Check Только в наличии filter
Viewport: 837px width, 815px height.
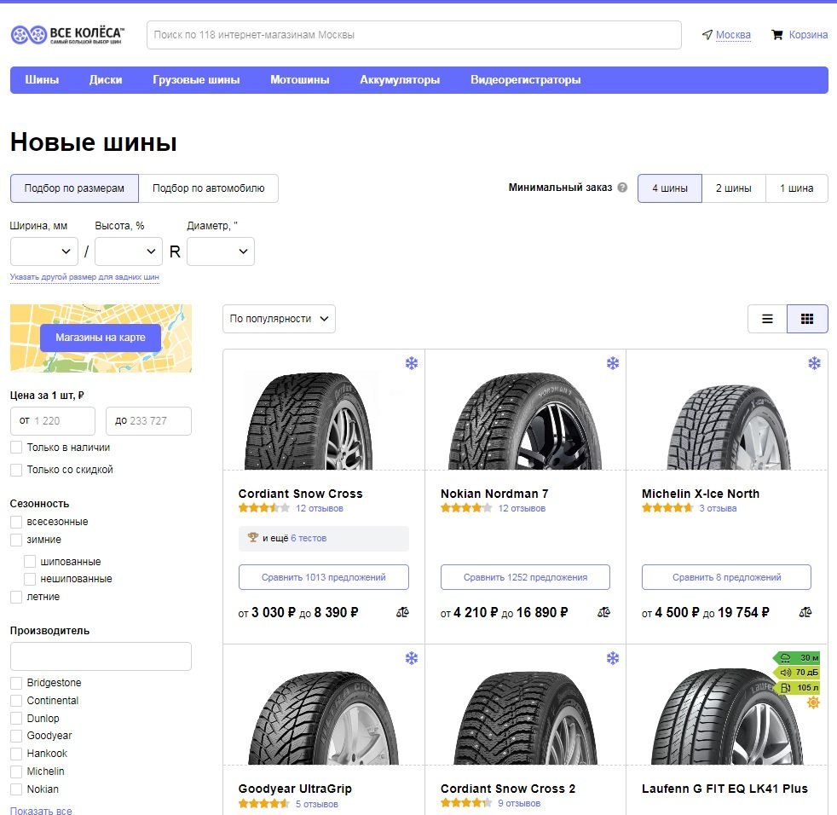click(x=16, y=448)
